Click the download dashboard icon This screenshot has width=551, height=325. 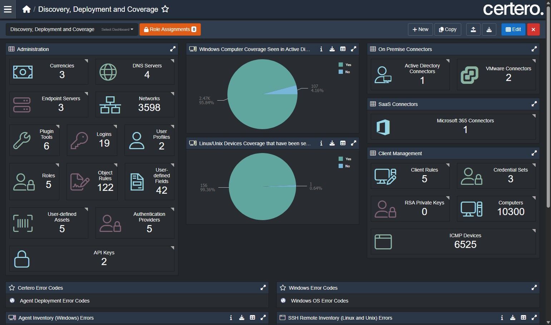coord(489,30)
